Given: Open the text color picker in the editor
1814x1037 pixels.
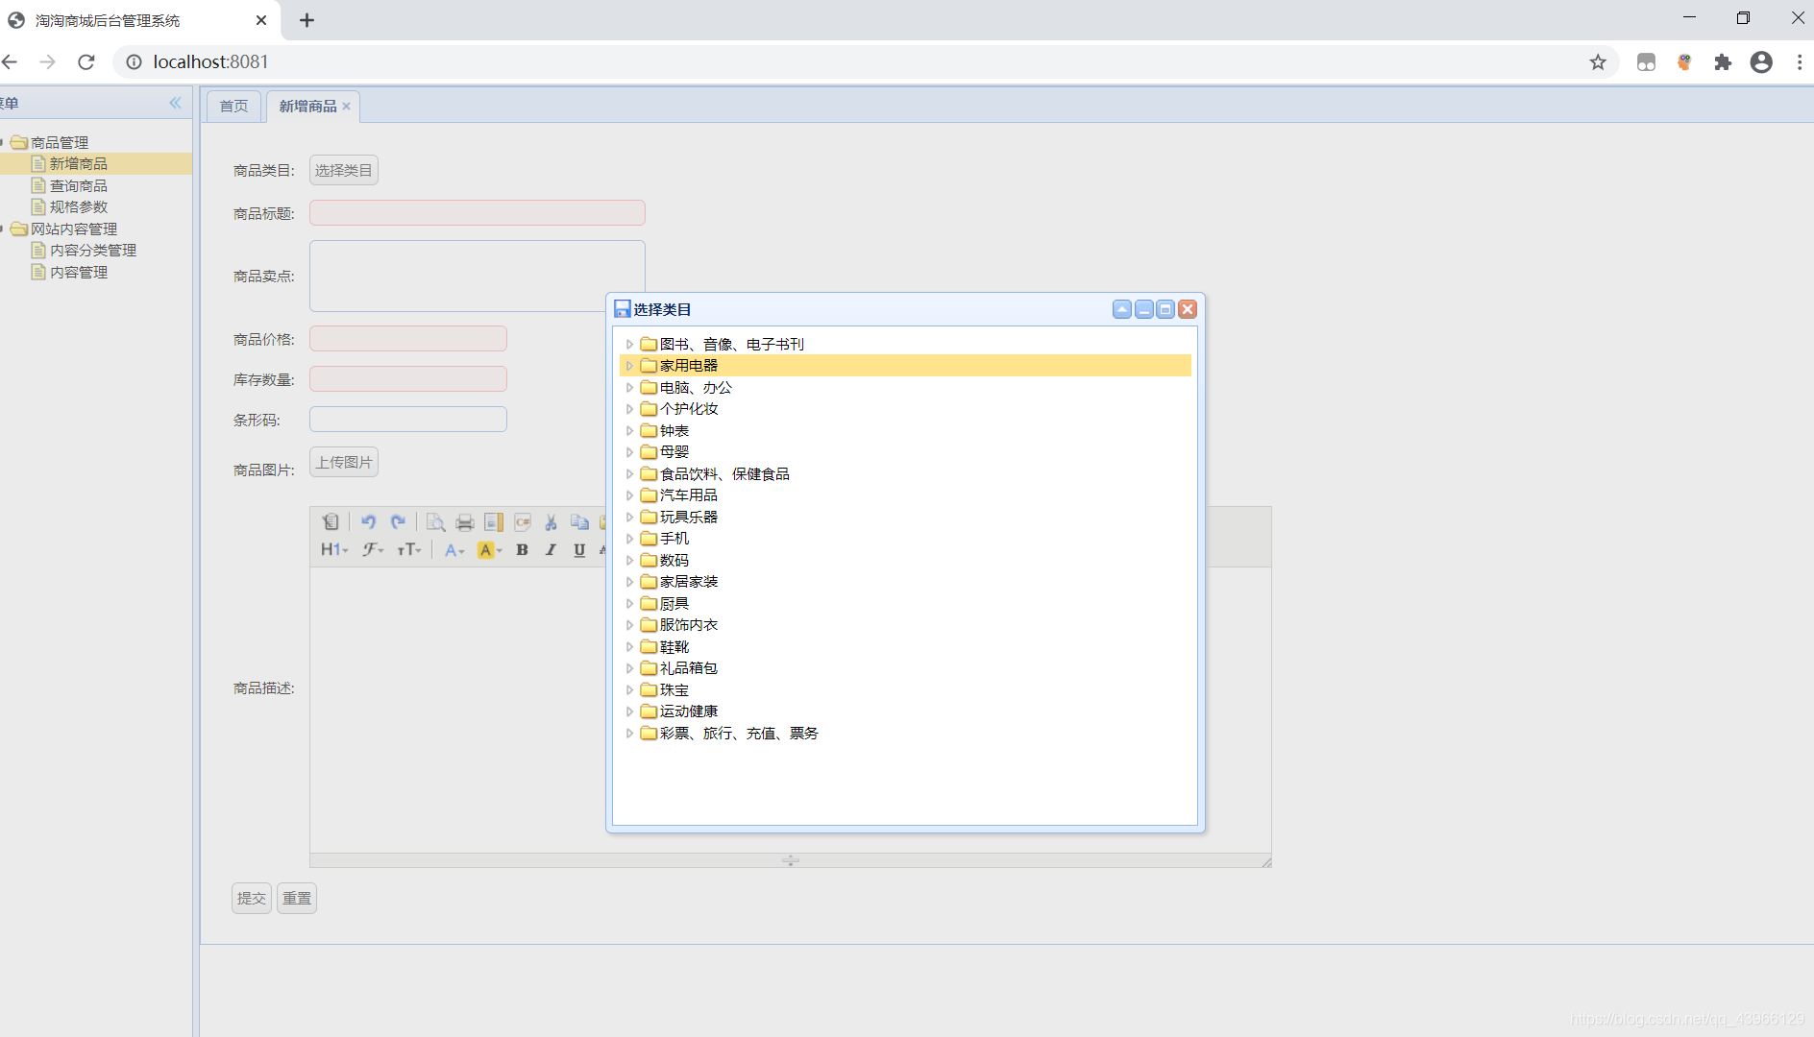Looking at the screenshot, I should [454, 550].
